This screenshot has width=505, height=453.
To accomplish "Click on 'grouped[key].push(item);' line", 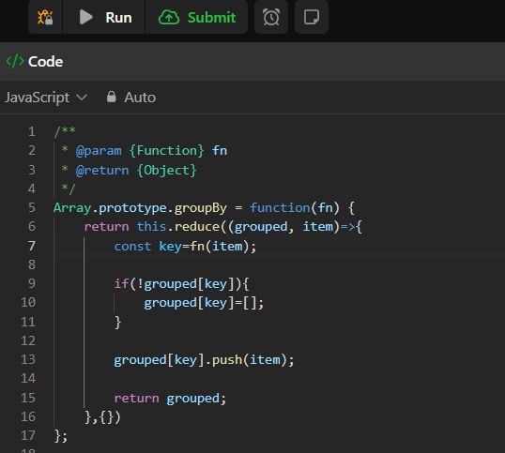I will coord(205,360).
